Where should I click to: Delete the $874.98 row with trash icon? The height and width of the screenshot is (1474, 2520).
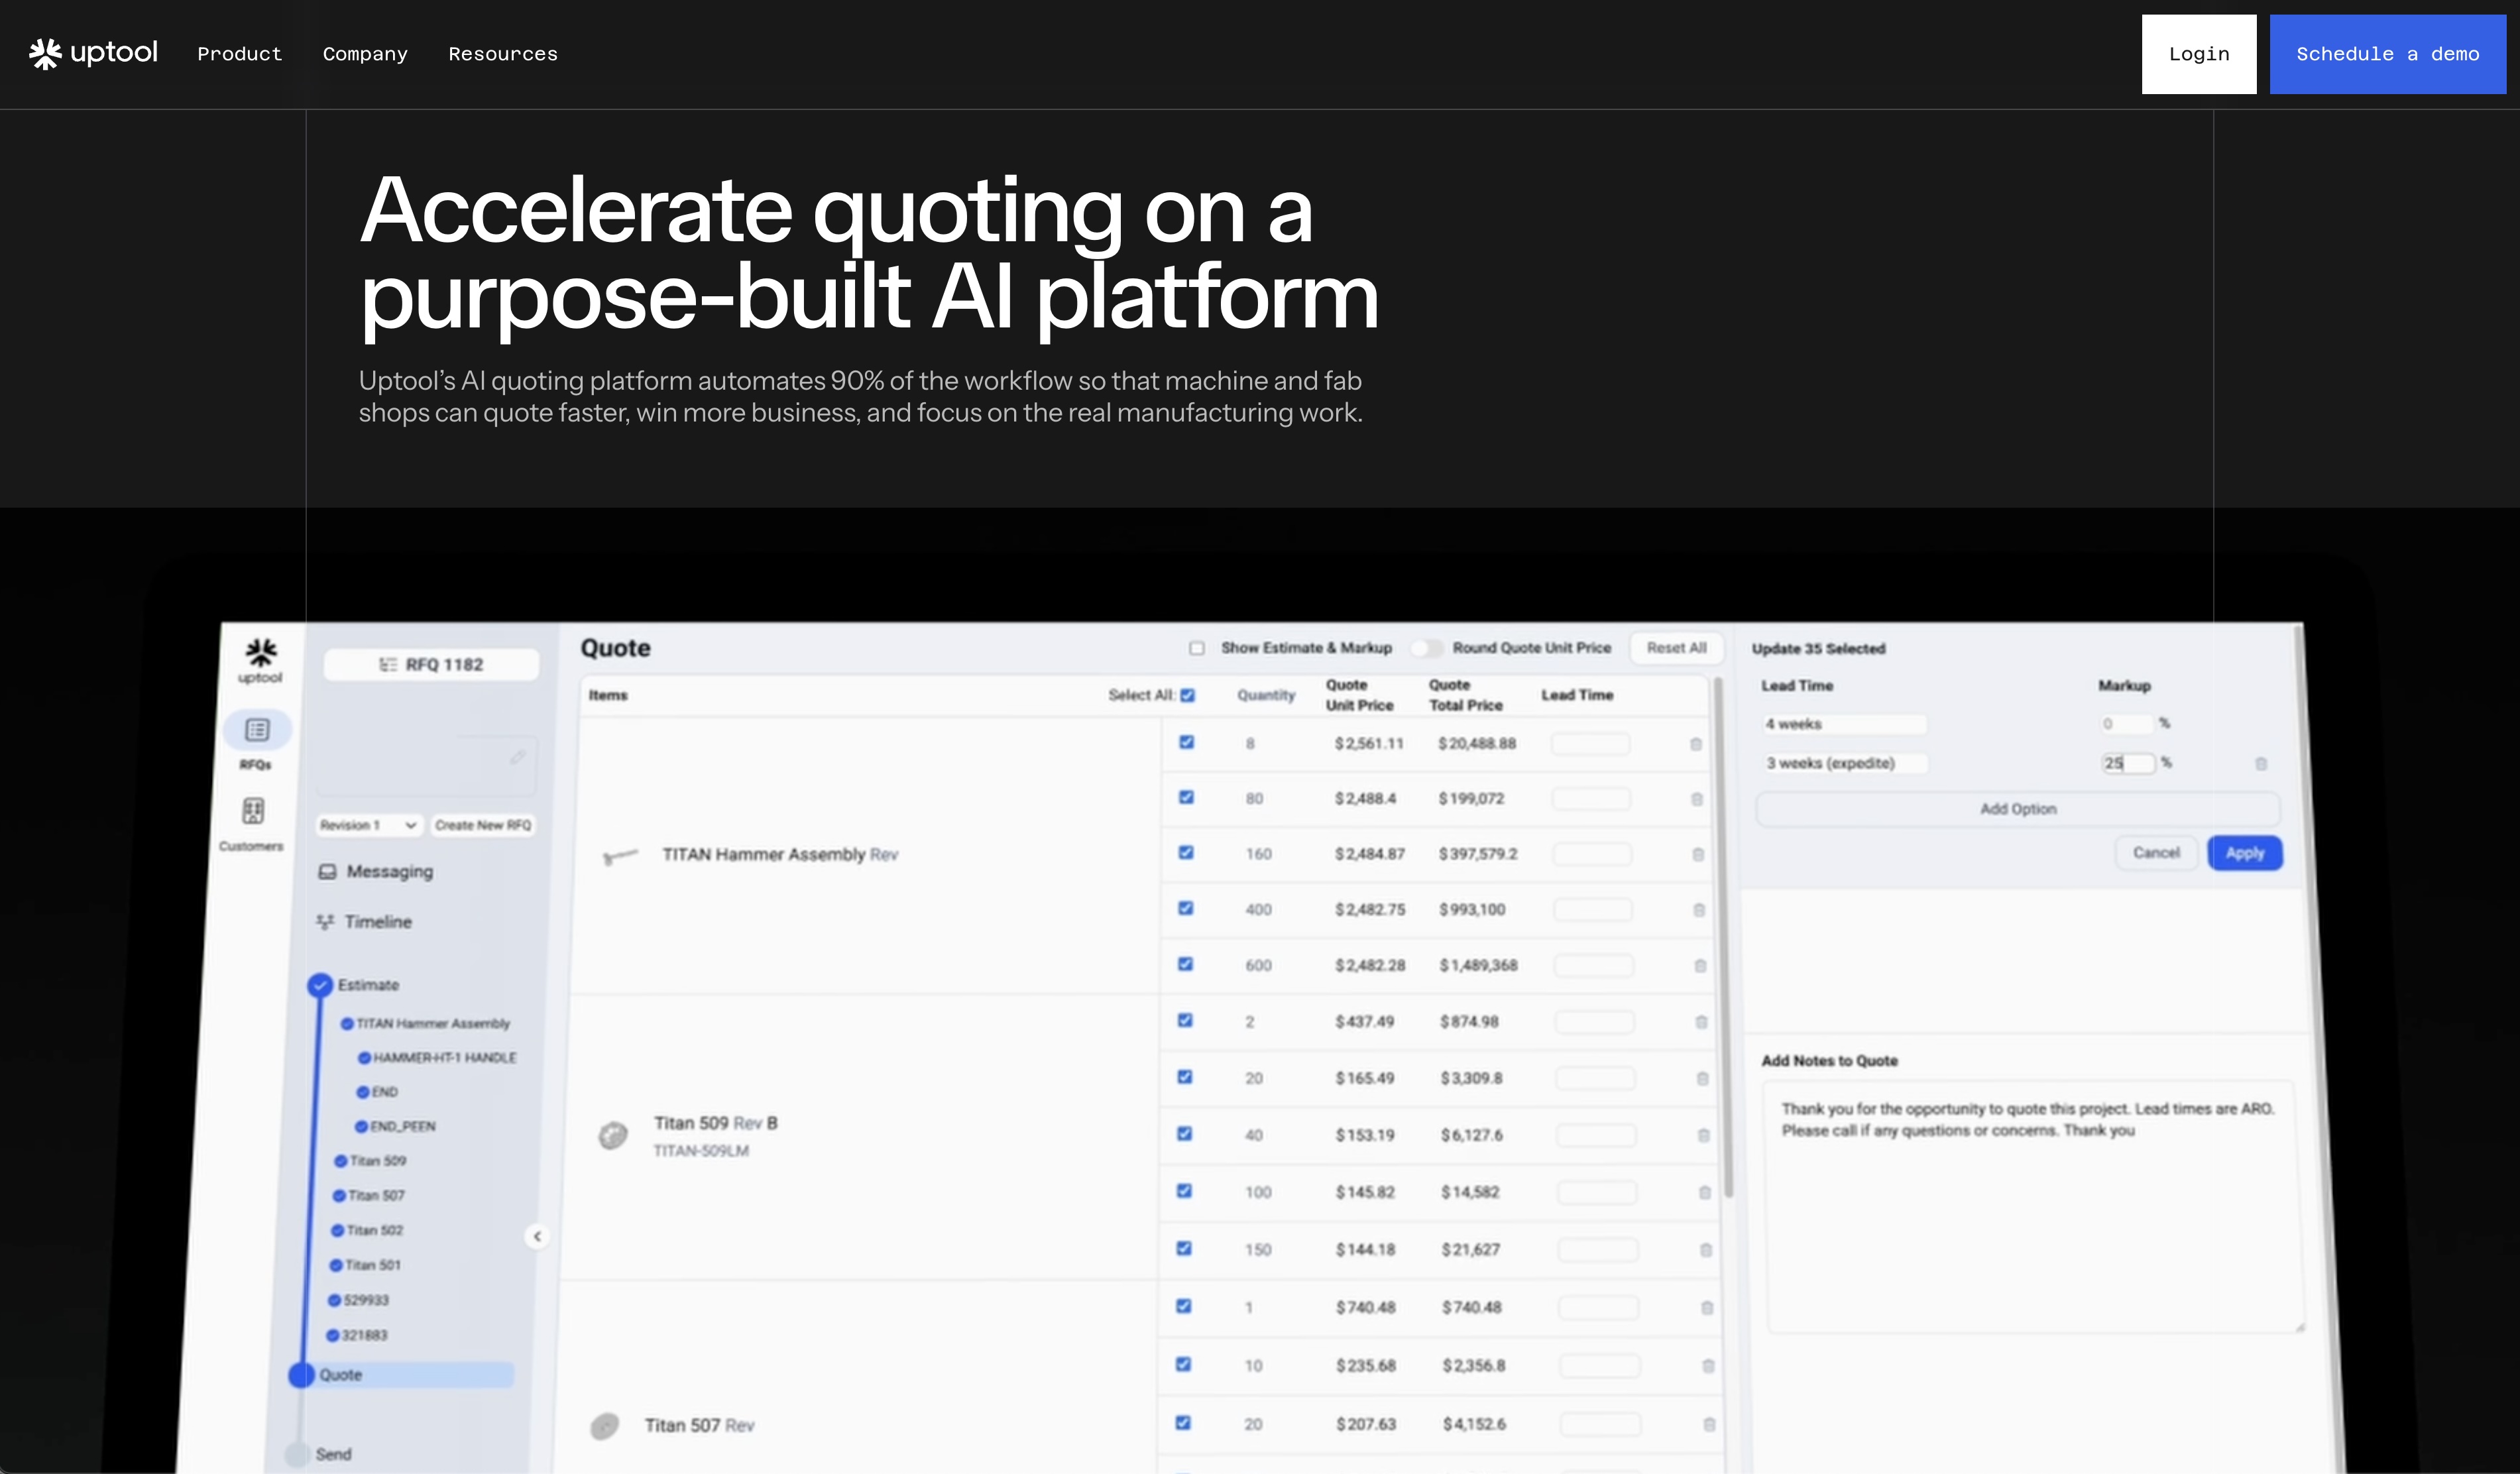tap(1701, 1022)
